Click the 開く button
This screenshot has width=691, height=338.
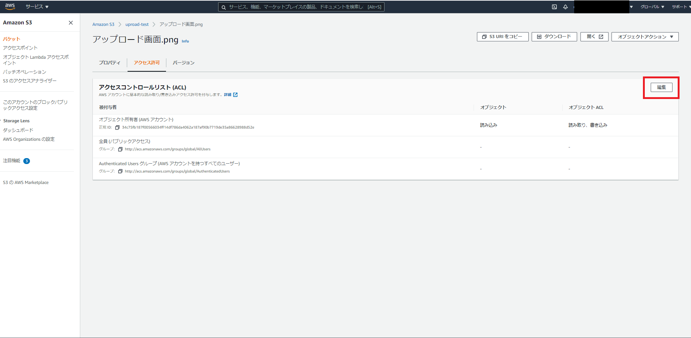coord(595,37)
